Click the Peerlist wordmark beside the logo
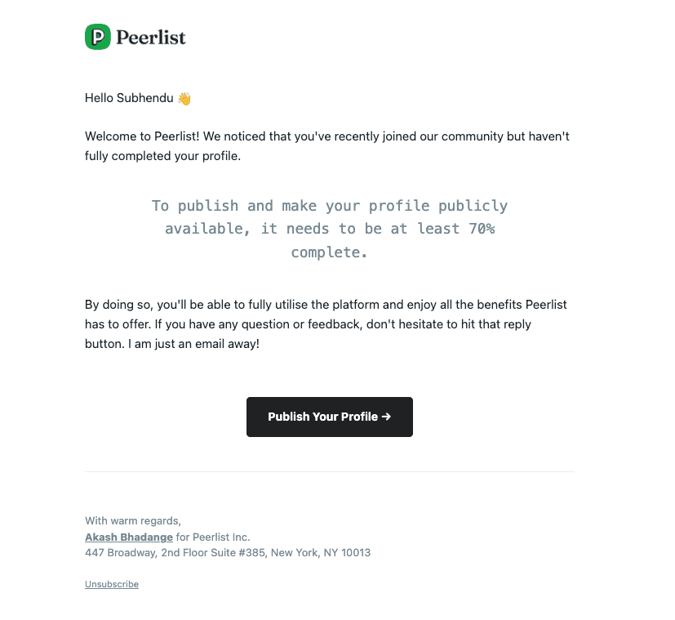675x620 pixels. point(149,37)
